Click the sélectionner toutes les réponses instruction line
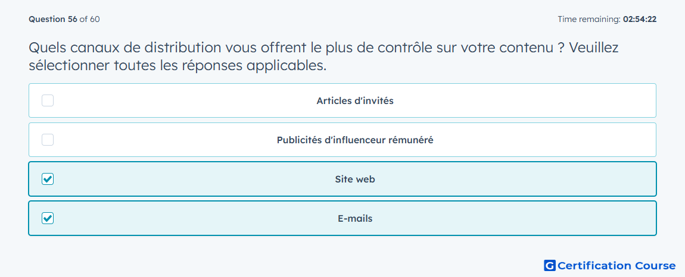Screen dimensions: 685x277 [178, 65]
